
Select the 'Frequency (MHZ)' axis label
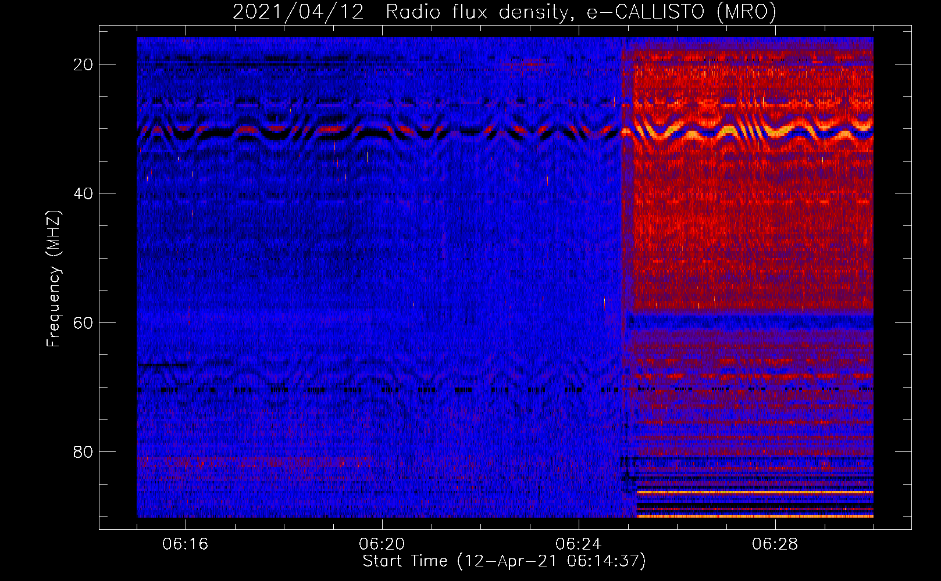(x=54, y=279)
